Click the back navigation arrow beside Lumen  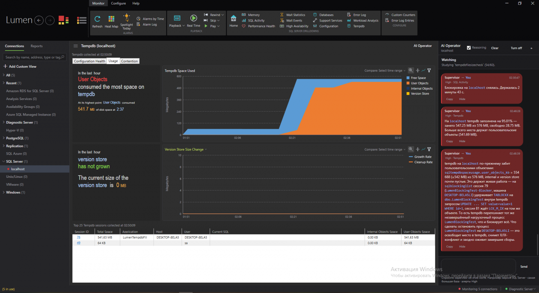[39, 20]
